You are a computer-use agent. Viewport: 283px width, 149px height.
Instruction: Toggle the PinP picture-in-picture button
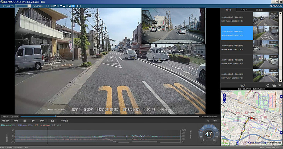(15, 117)
